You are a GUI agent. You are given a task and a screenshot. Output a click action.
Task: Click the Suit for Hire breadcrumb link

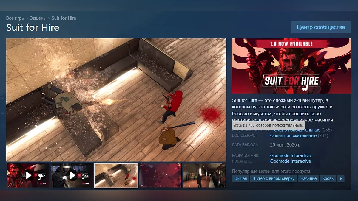64,18
